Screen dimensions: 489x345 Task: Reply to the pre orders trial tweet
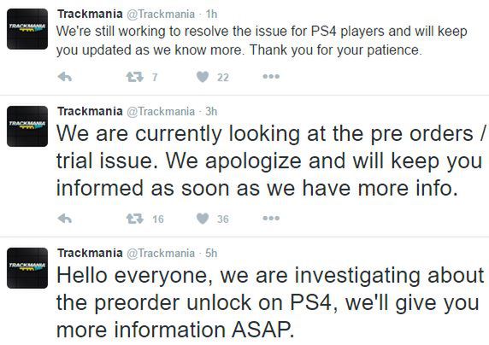[65, 219]
